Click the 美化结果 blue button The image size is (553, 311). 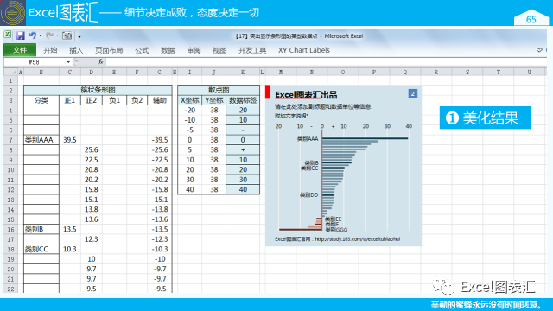pyautogui.click(x=485, y=117)
